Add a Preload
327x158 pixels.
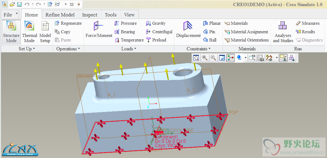coord(156,40)
